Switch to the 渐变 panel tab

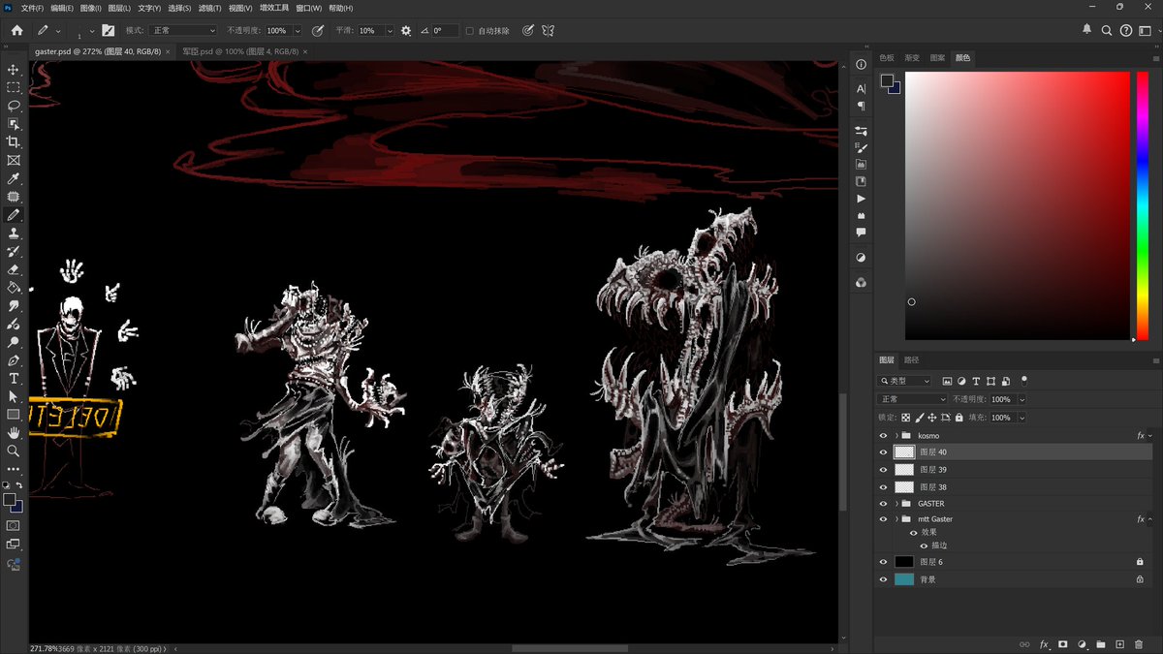(912, 58)
